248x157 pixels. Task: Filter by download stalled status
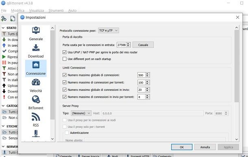coord(10,91)
